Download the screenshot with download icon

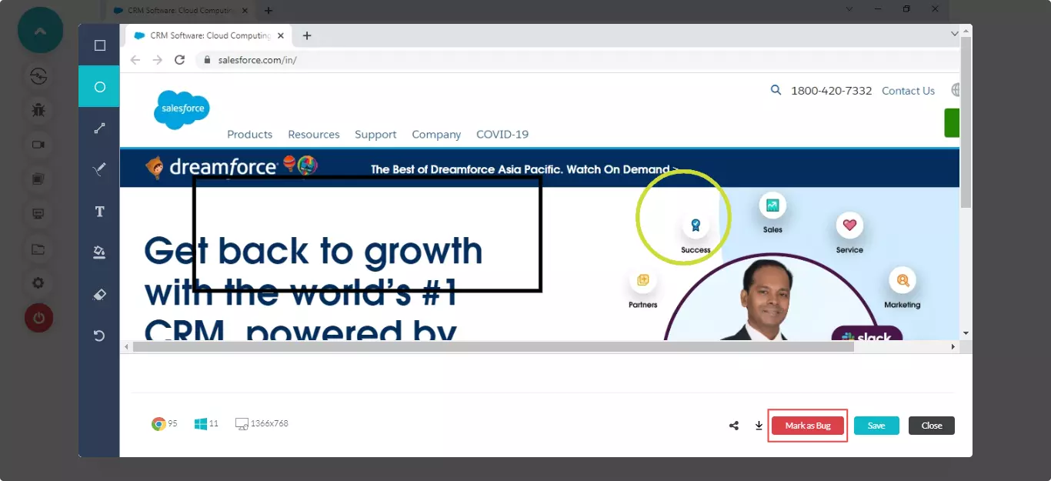coord(759,426)
